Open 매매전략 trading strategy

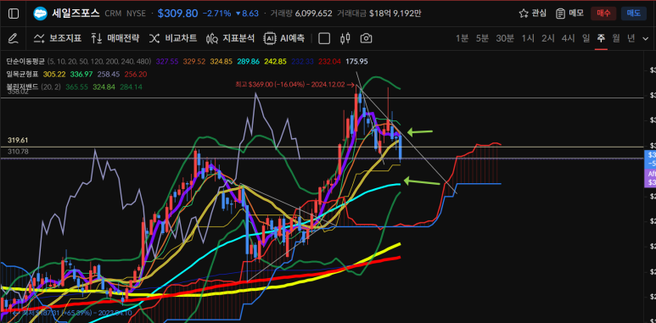[116, 39]
